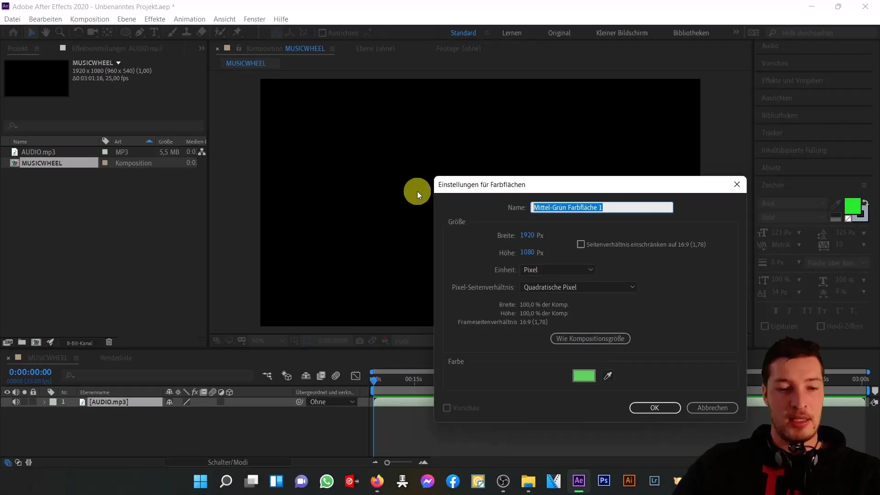This screenshot has width=880, height=495.
Task: Open the Bearbeiten menu
Action: point(45,19)
